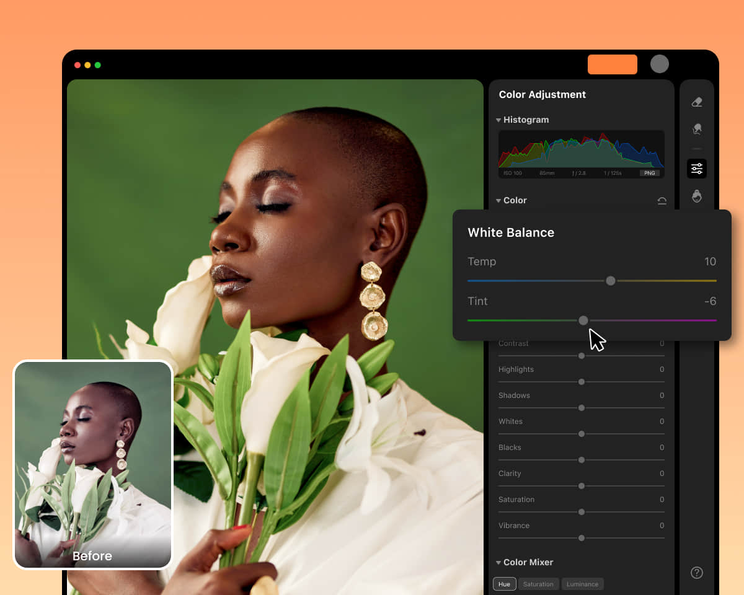This screenshot has height=595, width=744.
Task: Click the Whites label
Action: [510, 421]
